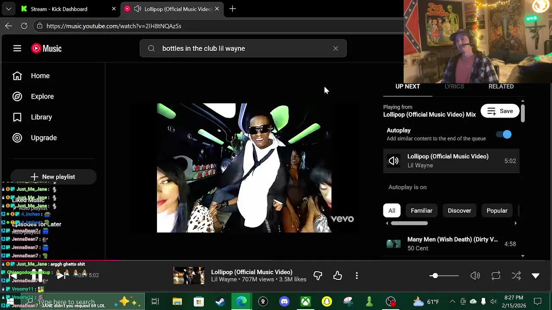Collapse the player page with down arrow
The width and height of the screenshot is (552, 310).
pos(536,276)
